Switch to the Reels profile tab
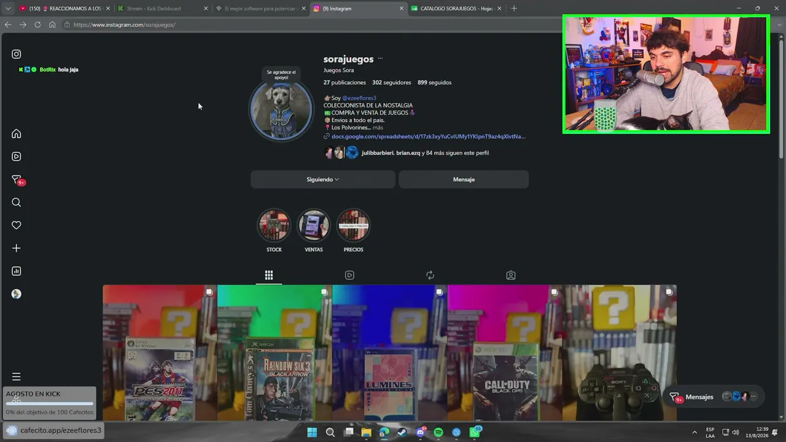The image size is (786, 442). 349,275
